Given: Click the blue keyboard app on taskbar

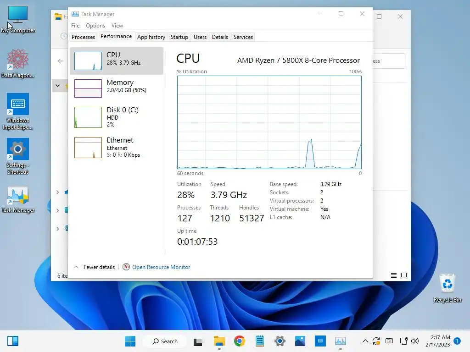Looking at the screenshot, I should 320,341.
